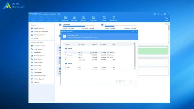Click the refresh icon in title bar
The image size is (194, 109).
(155, 14)
